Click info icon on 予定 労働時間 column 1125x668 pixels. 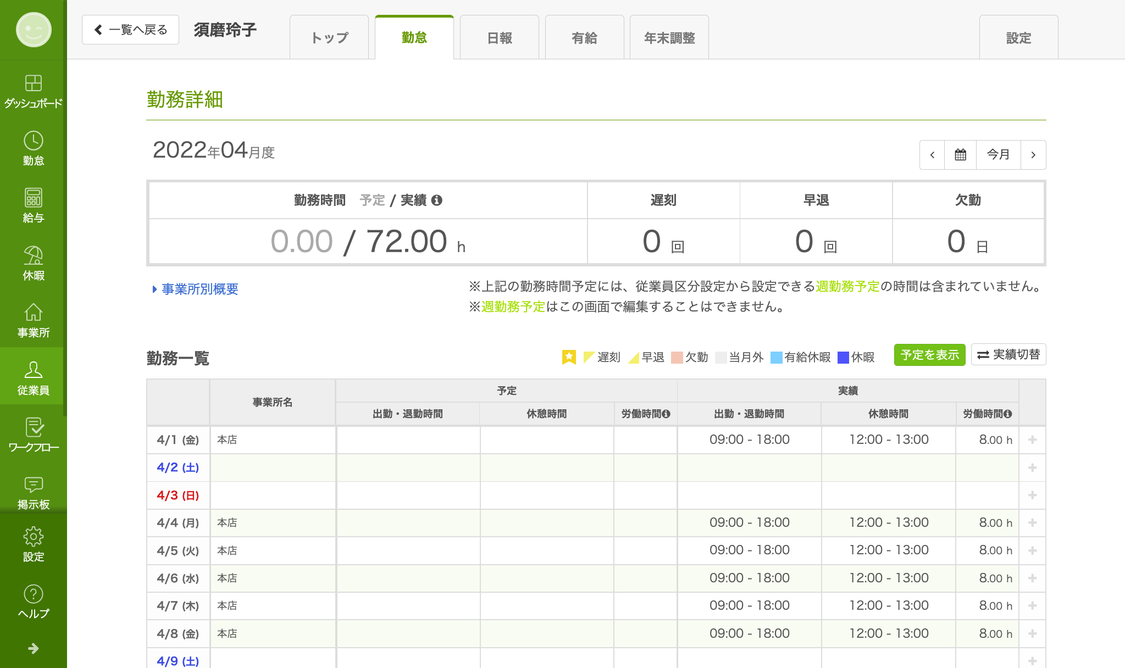[x=666, y=414]
